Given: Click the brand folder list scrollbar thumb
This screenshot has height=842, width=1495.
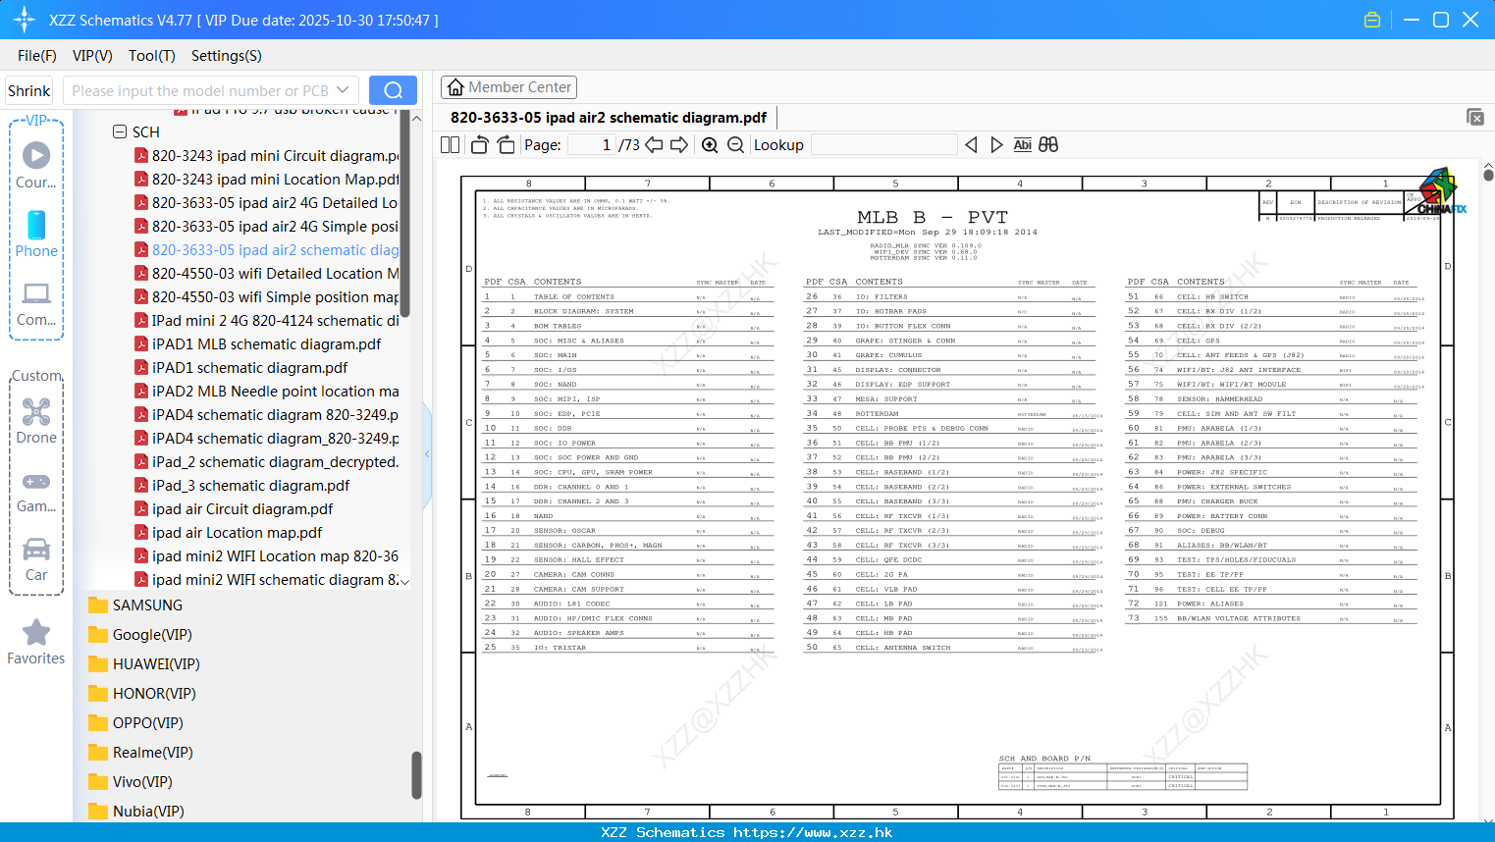Looking at the screenshot, I should 416,775.
